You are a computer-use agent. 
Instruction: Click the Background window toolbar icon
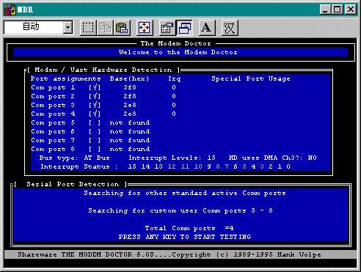coord(184,28)
